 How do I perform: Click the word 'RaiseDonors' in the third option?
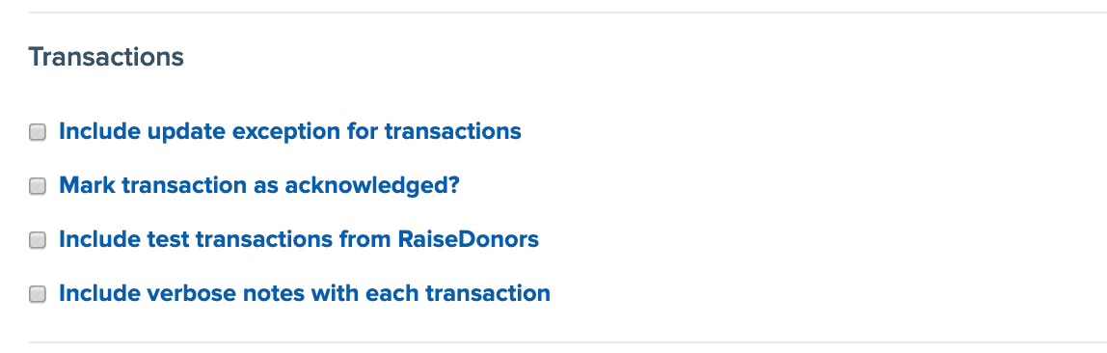tap(468, 239)
